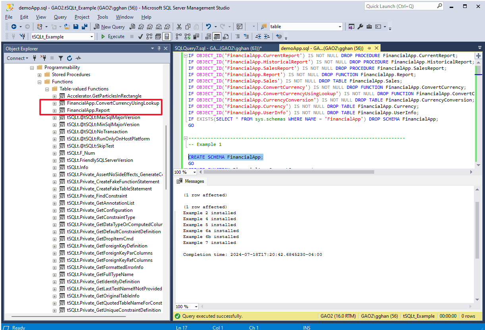This screenshot has width=485, height=330.
Task: Click the Disconnect icon in Object Explorer
Action: pyautogui.click(x=44, y=58)
